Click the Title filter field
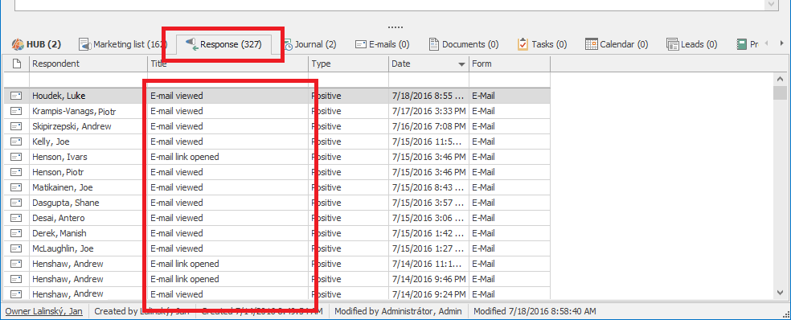 pyautogui.click(x=228, y=80)
